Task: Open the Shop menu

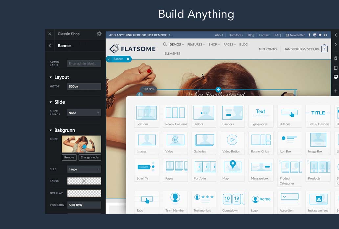Action: pos(214,44)
